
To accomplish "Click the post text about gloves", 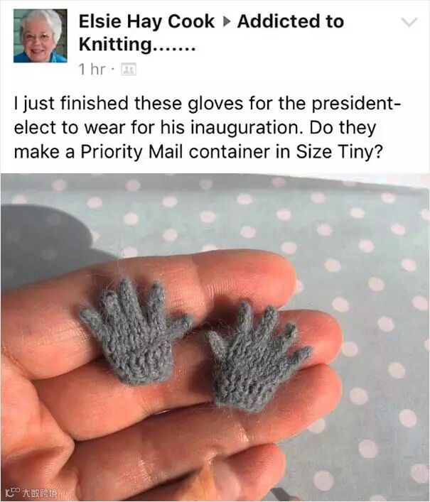I will (207, 127).
